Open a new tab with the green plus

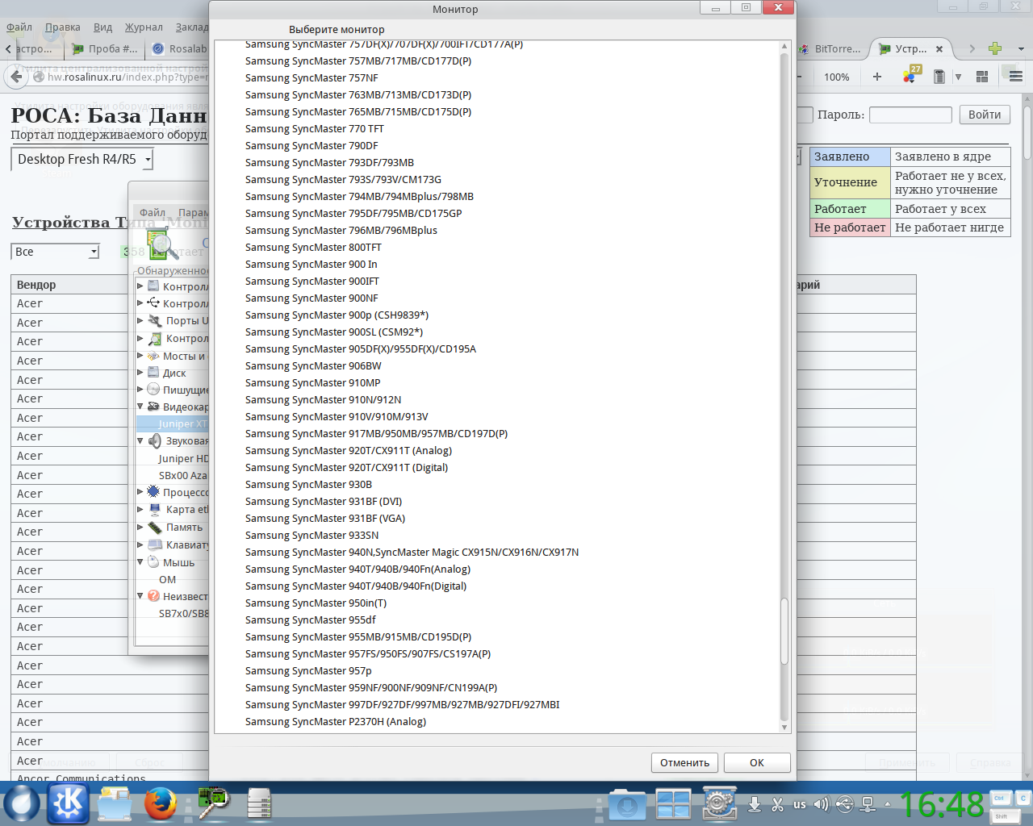(x=995, y=48)
